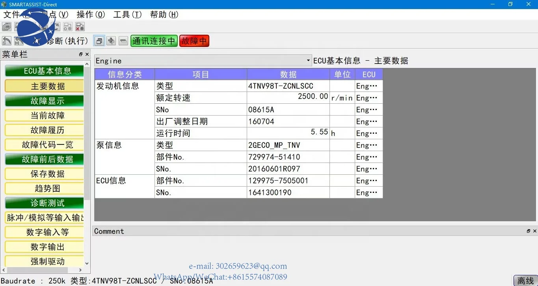Click the red 故障中 status button
This screenshot has width=538, height=286.
pos(194,41)
